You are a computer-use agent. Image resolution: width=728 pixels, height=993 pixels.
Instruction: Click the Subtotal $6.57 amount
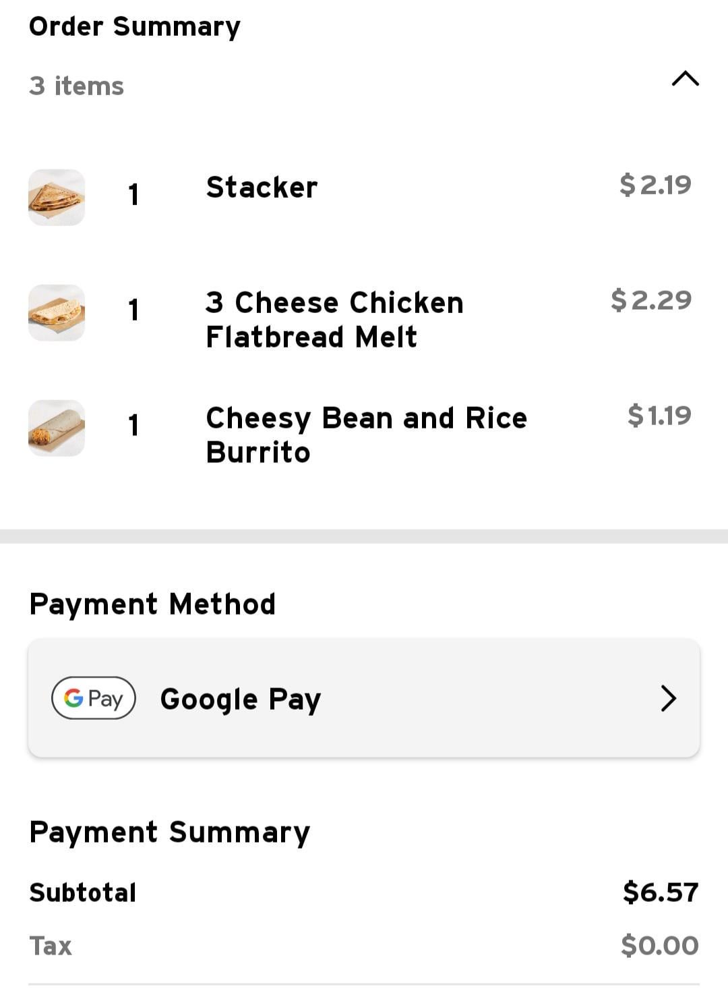click(x=660, y=892)
